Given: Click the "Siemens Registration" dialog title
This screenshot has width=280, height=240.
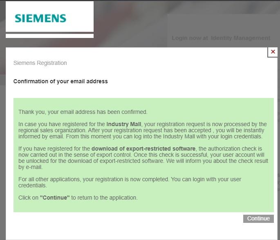Looking at the screenshot, I should [40, 63].
